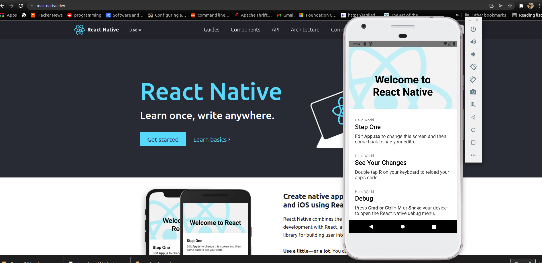
Task: Expand the bookmarks overflow chevron
Action: point(457,15)
